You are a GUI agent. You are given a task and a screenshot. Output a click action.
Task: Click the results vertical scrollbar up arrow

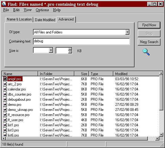(x=161, y=73)
